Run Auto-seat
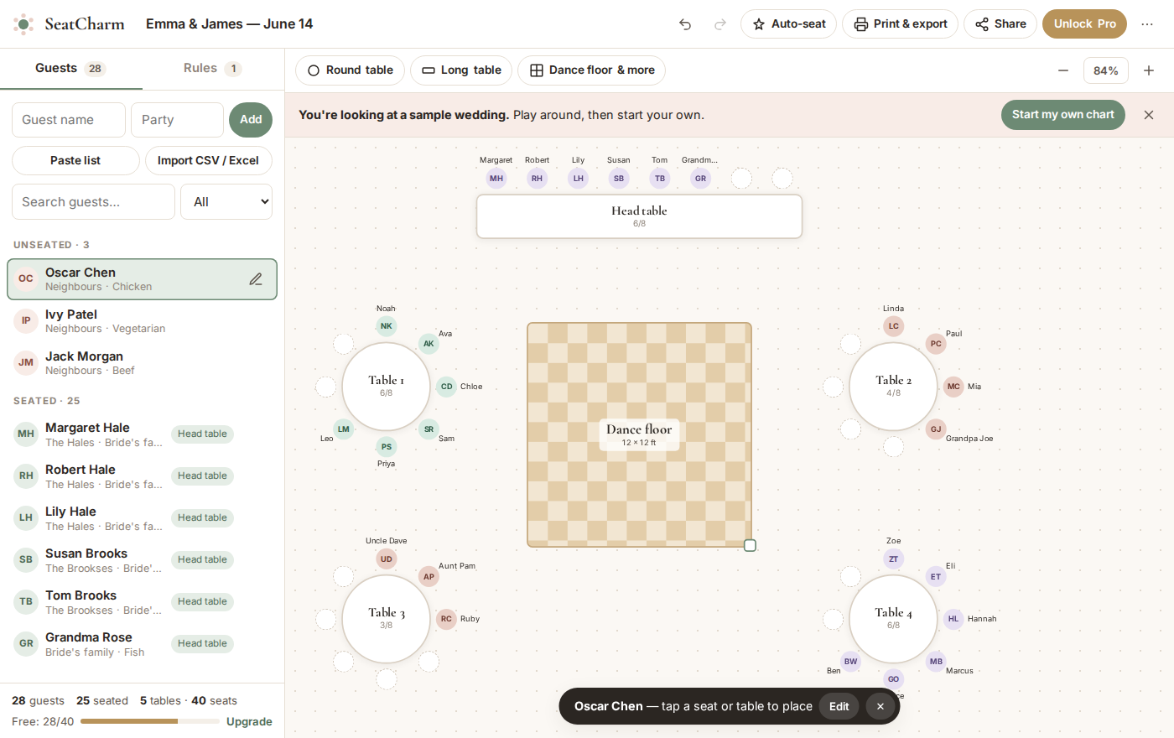Image resolution: width=1174 pixels, height=738 pixels. click(788, 24)
